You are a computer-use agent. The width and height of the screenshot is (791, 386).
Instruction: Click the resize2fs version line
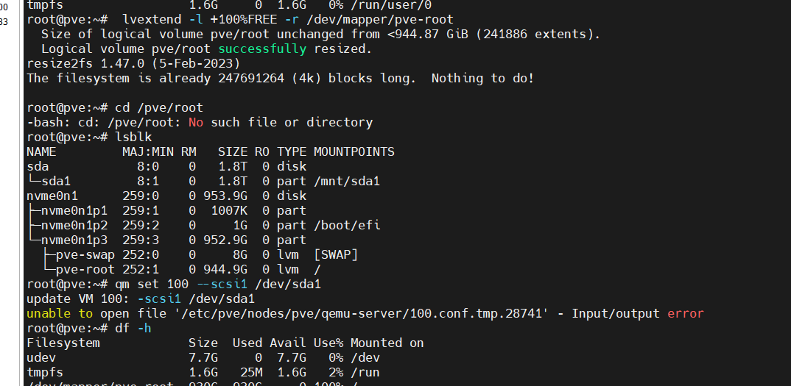pyautogui.click(x=133, y=63)
